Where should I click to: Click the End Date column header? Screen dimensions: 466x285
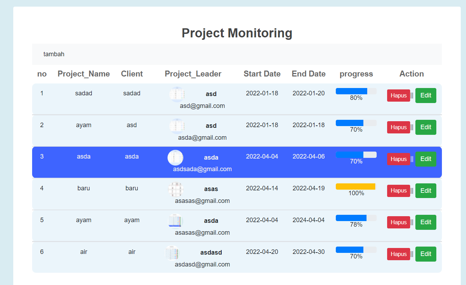coord(309,74)
